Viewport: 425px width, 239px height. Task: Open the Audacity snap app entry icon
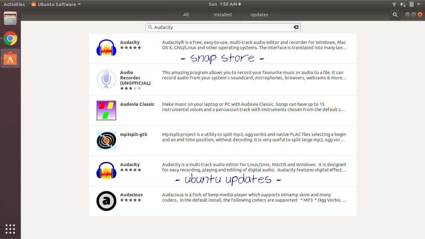coord(106,48)
